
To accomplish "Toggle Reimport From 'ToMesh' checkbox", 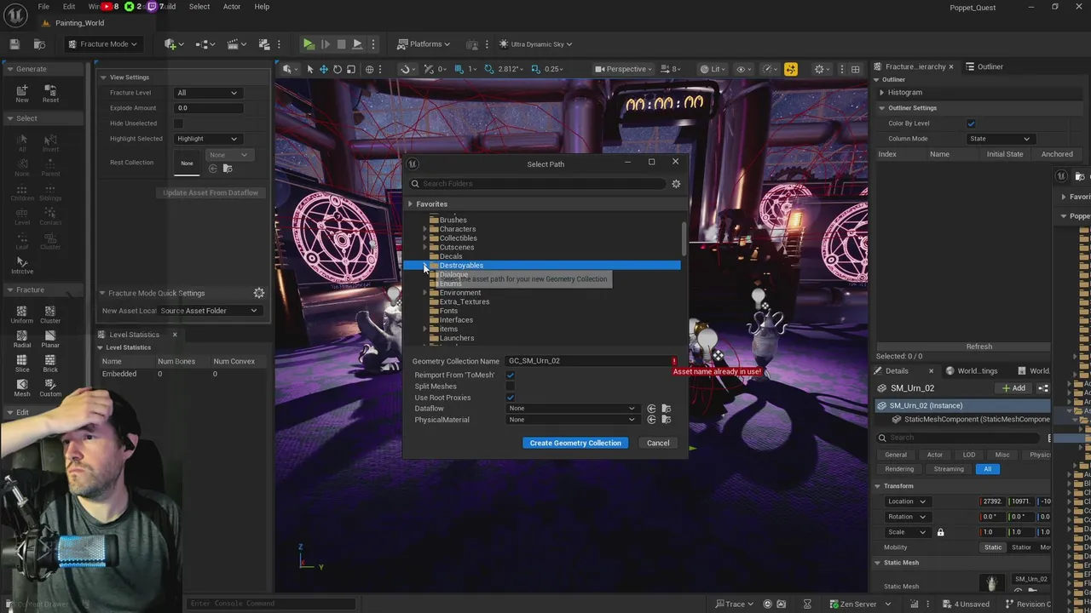I will [x=511, y=375].
